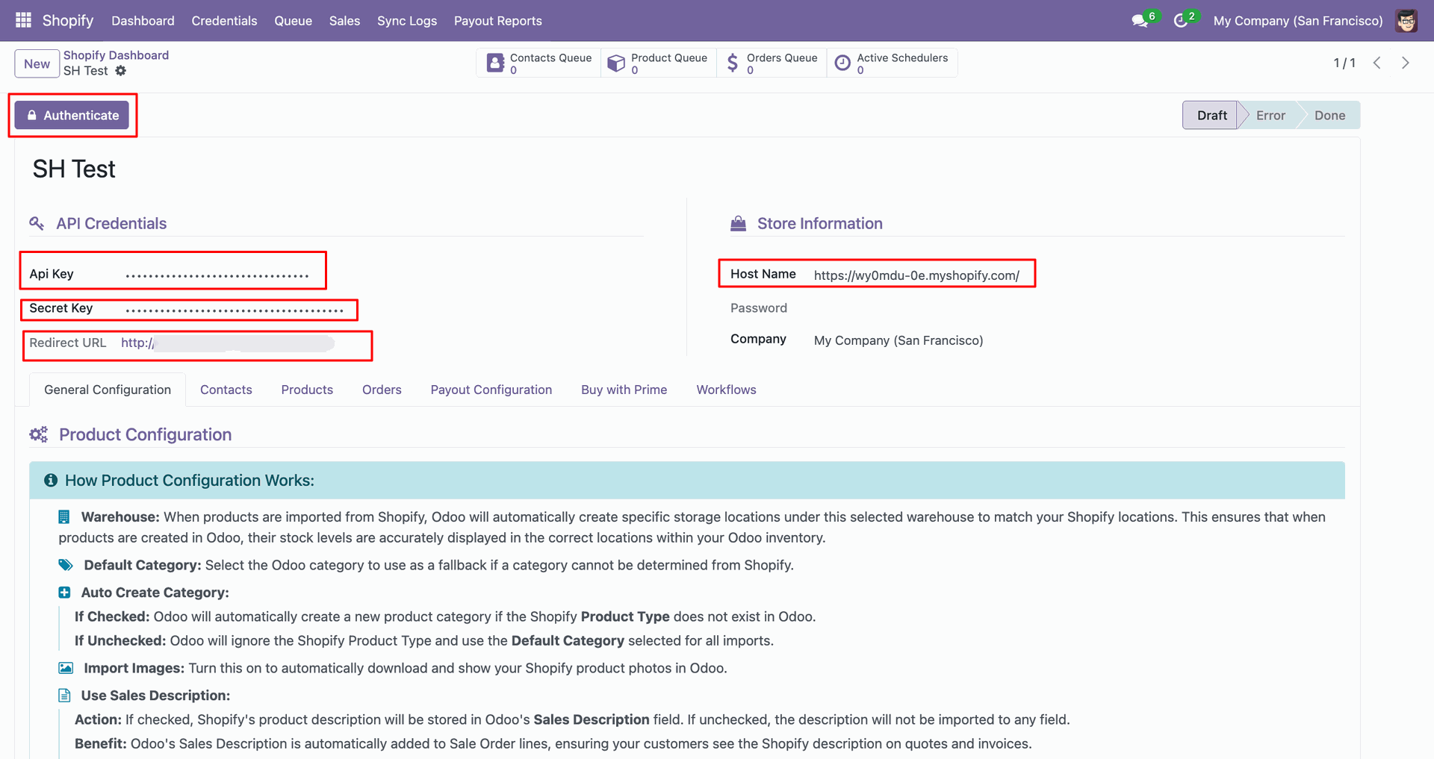Open the Product Queue stat button

[658, 63]
